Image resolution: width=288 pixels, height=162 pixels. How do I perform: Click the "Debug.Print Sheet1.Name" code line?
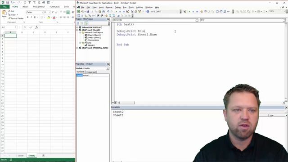coord(137,35)
